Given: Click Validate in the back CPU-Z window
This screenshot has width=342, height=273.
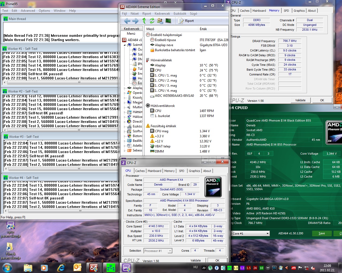Looking at the screenshot, I should [300, 100].
